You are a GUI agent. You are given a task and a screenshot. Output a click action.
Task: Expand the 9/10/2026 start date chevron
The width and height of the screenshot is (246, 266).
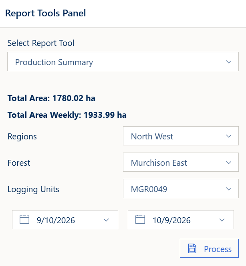106,220
